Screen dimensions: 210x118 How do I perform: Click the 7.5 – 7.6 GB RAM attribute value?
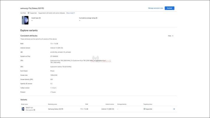click(54, 44)
